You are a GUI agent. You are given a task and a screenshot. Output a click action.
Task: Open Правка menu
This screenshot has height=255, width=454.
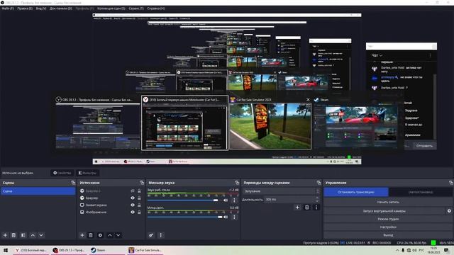(25, 8)
